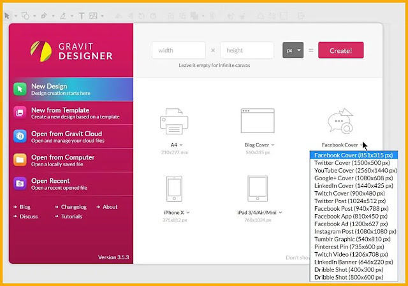Open the iPad 3/4/Air/Mini preset chevron

280,213
